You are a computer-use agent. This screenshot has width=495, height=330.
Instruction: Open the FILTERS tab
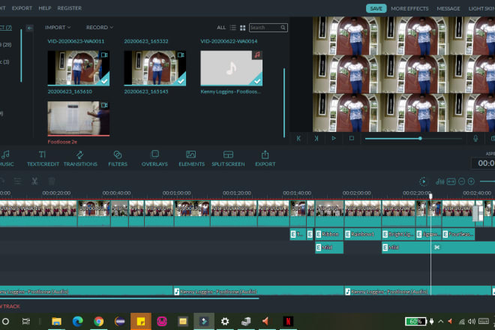tap(118, 158)
